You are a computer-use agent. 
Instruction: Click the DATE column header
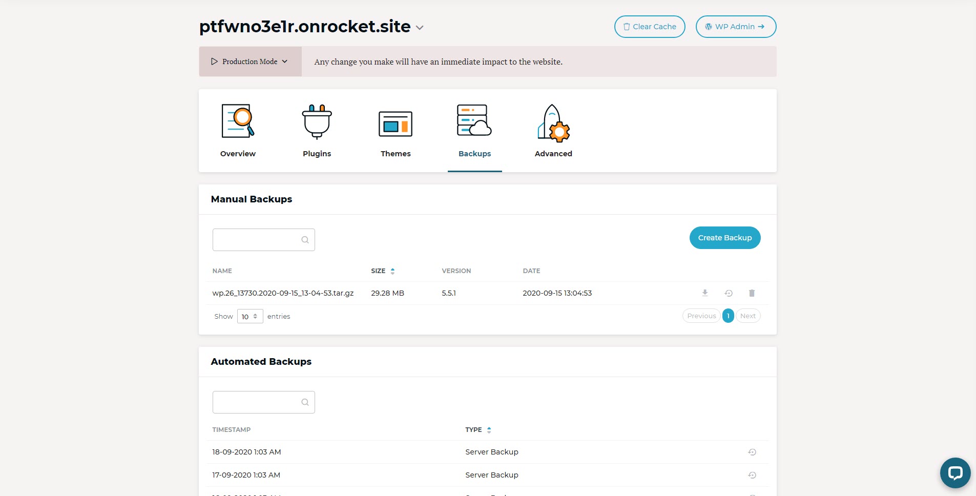[531, 271]
